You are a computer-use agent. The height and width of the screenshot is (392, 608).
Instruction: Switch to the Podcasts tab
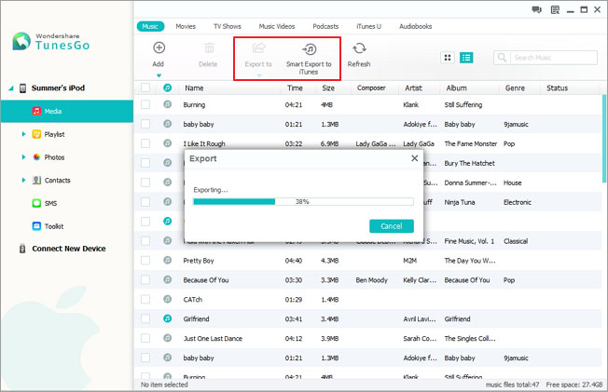(x=325, y=26)
